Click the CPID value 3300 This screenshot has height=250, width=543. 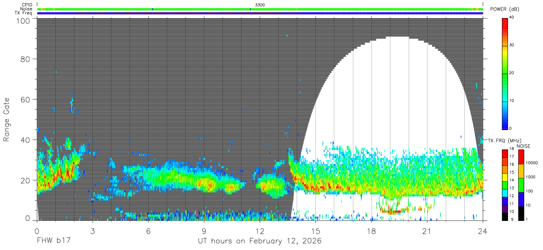tap(260, 5)
